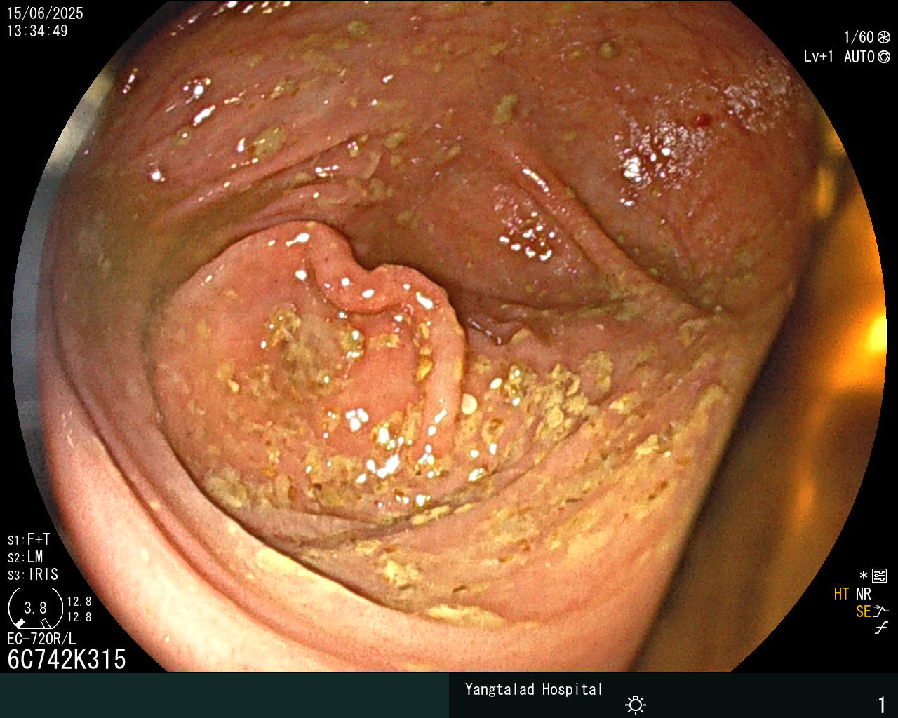Click the serial number 6C742K315

pos(67,659)
